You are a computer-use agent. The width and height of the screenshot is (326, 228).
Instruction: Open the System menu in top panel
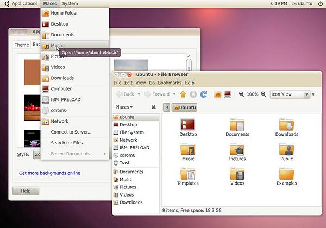click(x=70, y=4)
